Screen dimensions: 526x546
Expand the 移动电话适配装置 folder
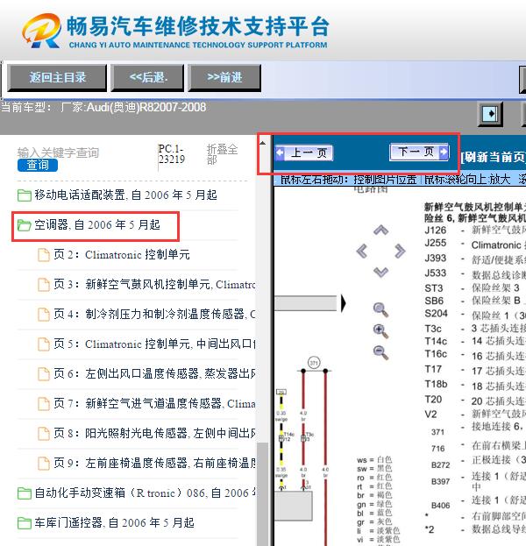click(125, 195)
